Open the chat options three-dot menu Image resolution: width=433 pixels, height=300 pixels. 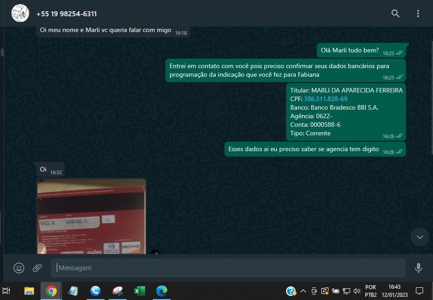pyautogui.click(x=418, y=14)
